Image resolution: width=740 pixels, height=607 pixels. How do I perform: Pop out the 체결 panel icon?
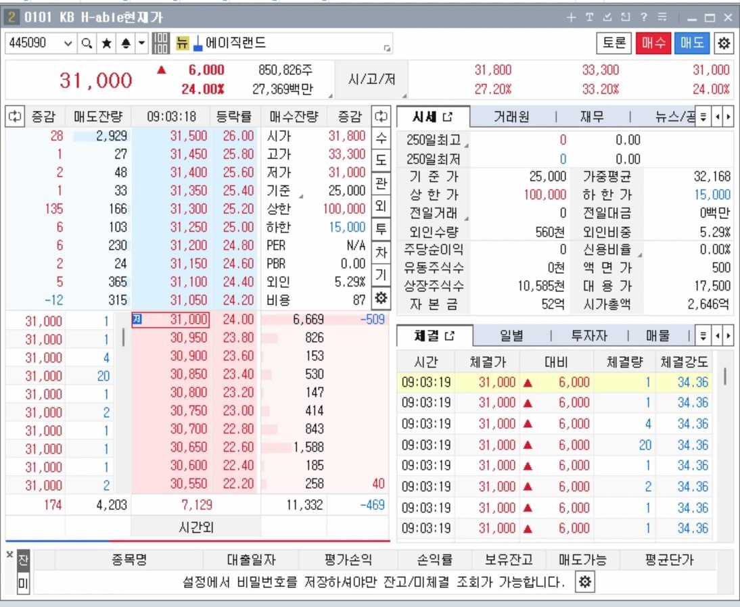pos(449,336)
